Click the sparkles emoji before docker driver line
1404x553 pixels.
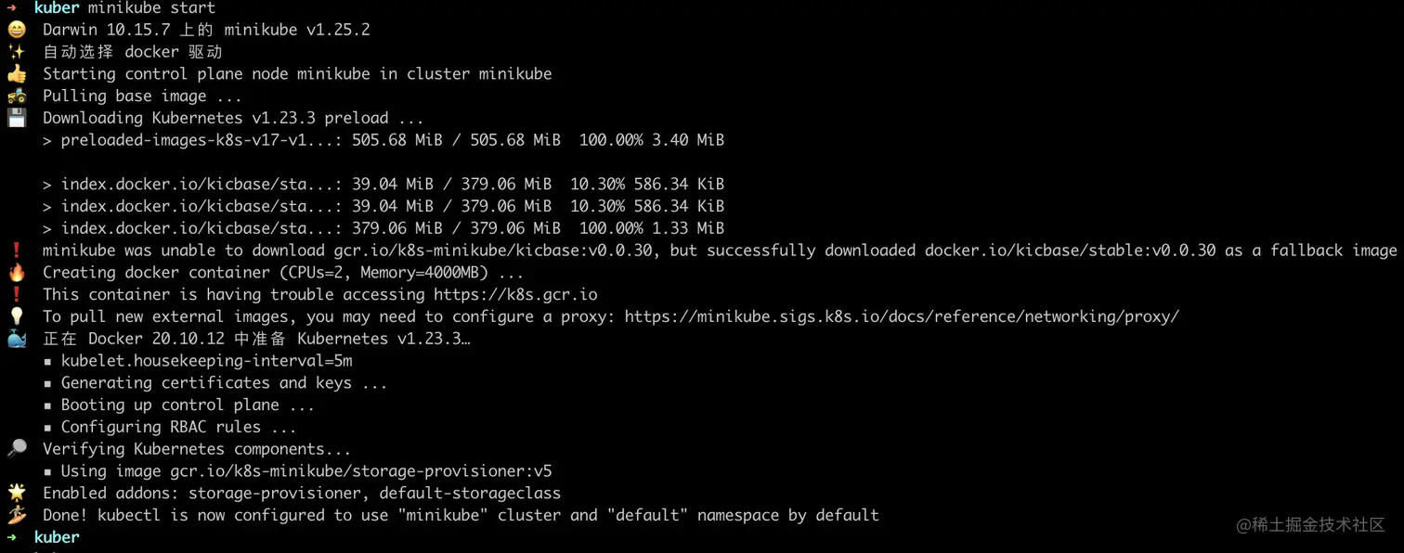tap(16, 52)
